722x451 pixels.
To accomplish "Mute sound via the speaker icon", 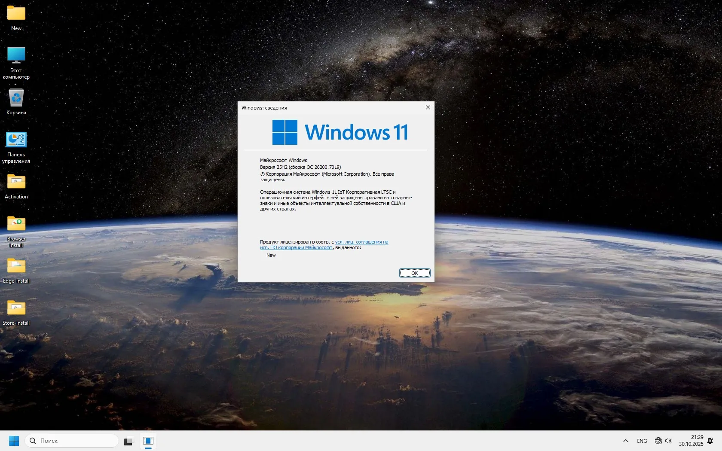I will [668, 441].
